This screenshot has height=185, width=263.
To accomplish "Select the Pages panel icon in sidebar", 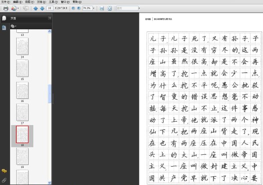I will point(4,18).
